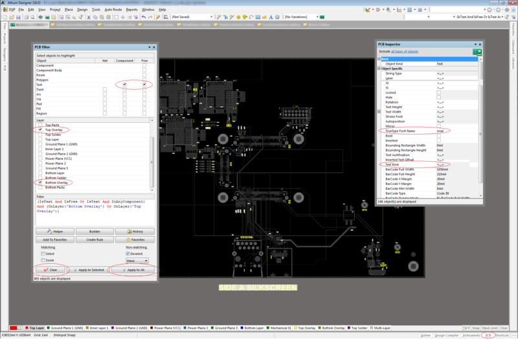This screenshot has height=339, width=518.
Task: Enable the Zoom matching checkbox
Action: coord(43,260)
